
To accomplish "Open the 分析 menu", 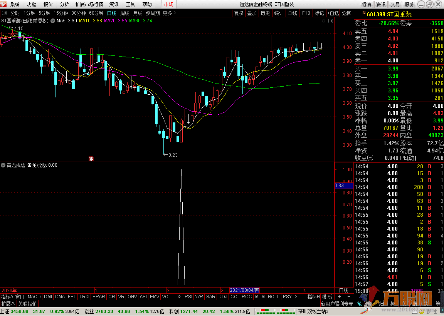I will [65, 4].
